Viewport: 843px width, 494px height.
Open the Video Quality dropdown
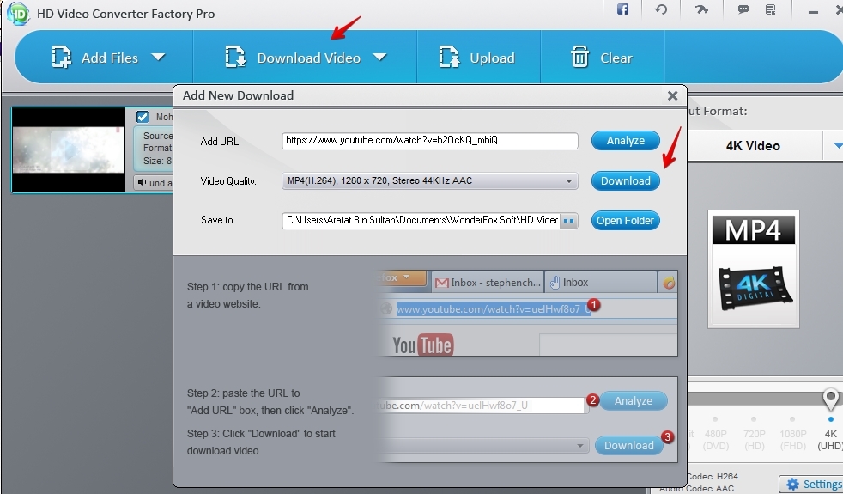429,180
